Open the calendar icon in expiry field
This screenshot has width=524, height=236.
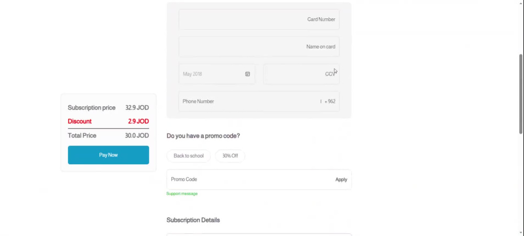click(x=247, y=74)
